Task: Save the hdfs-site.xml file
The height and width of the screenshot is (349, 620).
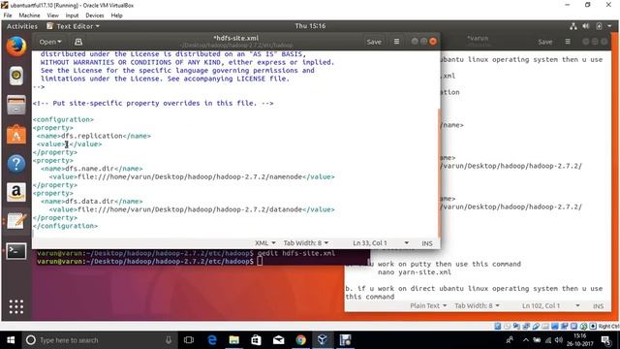Action: tap(374, 42)
